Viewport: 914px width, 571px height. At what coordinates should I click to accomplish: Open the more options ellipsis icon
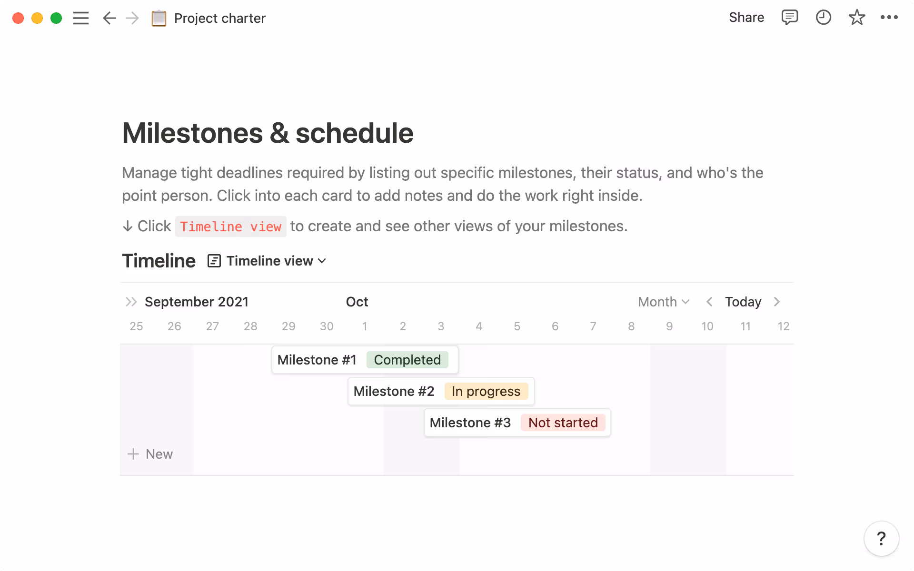[890, 18]
